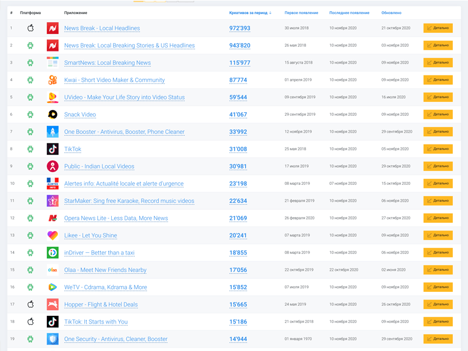Click Детально button for the Android TikTok row

(x=438, y=149)
